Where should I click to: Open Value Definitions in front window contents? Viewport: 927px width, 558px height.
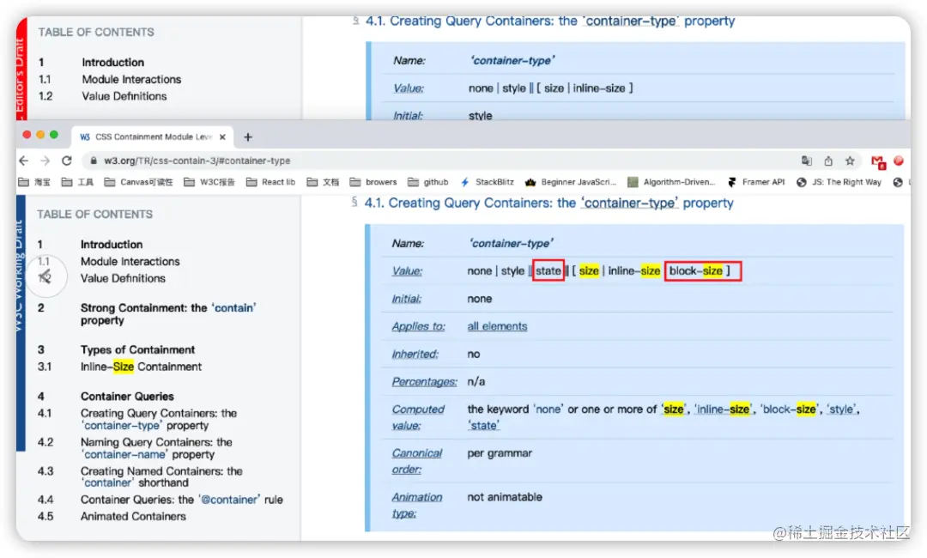(123, 278)
